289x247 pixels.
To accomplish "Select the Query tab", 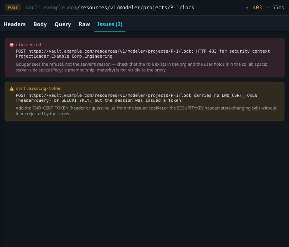I will click(63, 24).
